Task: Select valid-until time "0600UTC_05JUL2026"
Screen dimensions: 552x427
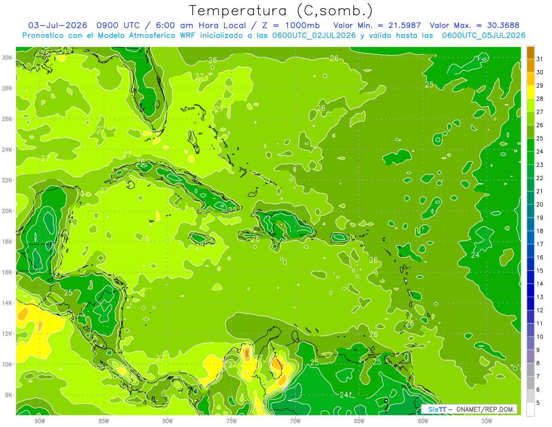Action: coord(483,35)
